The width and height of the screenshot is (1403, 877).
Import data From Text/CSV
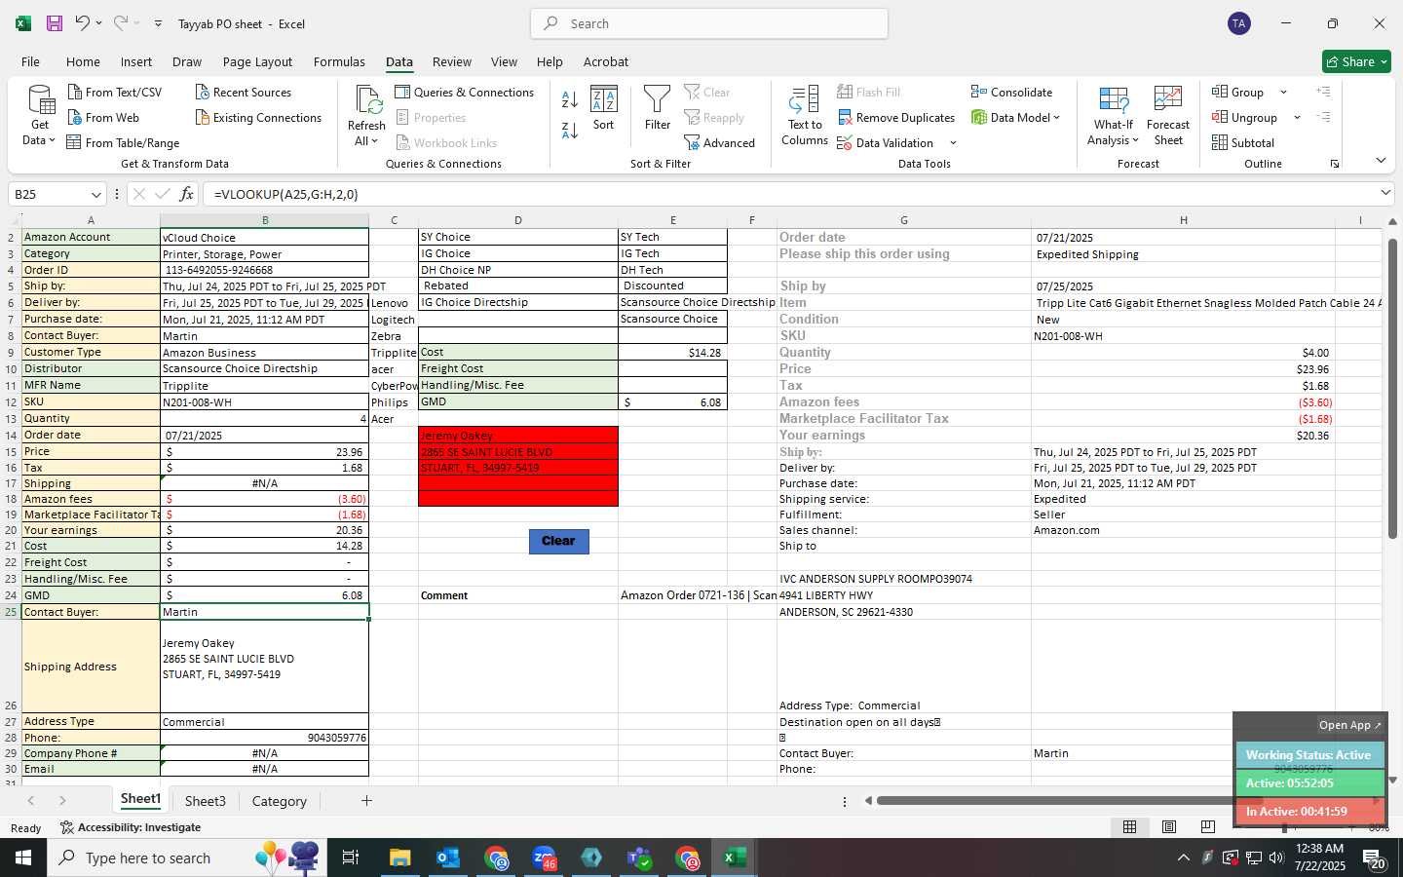[x=114, y=92]
